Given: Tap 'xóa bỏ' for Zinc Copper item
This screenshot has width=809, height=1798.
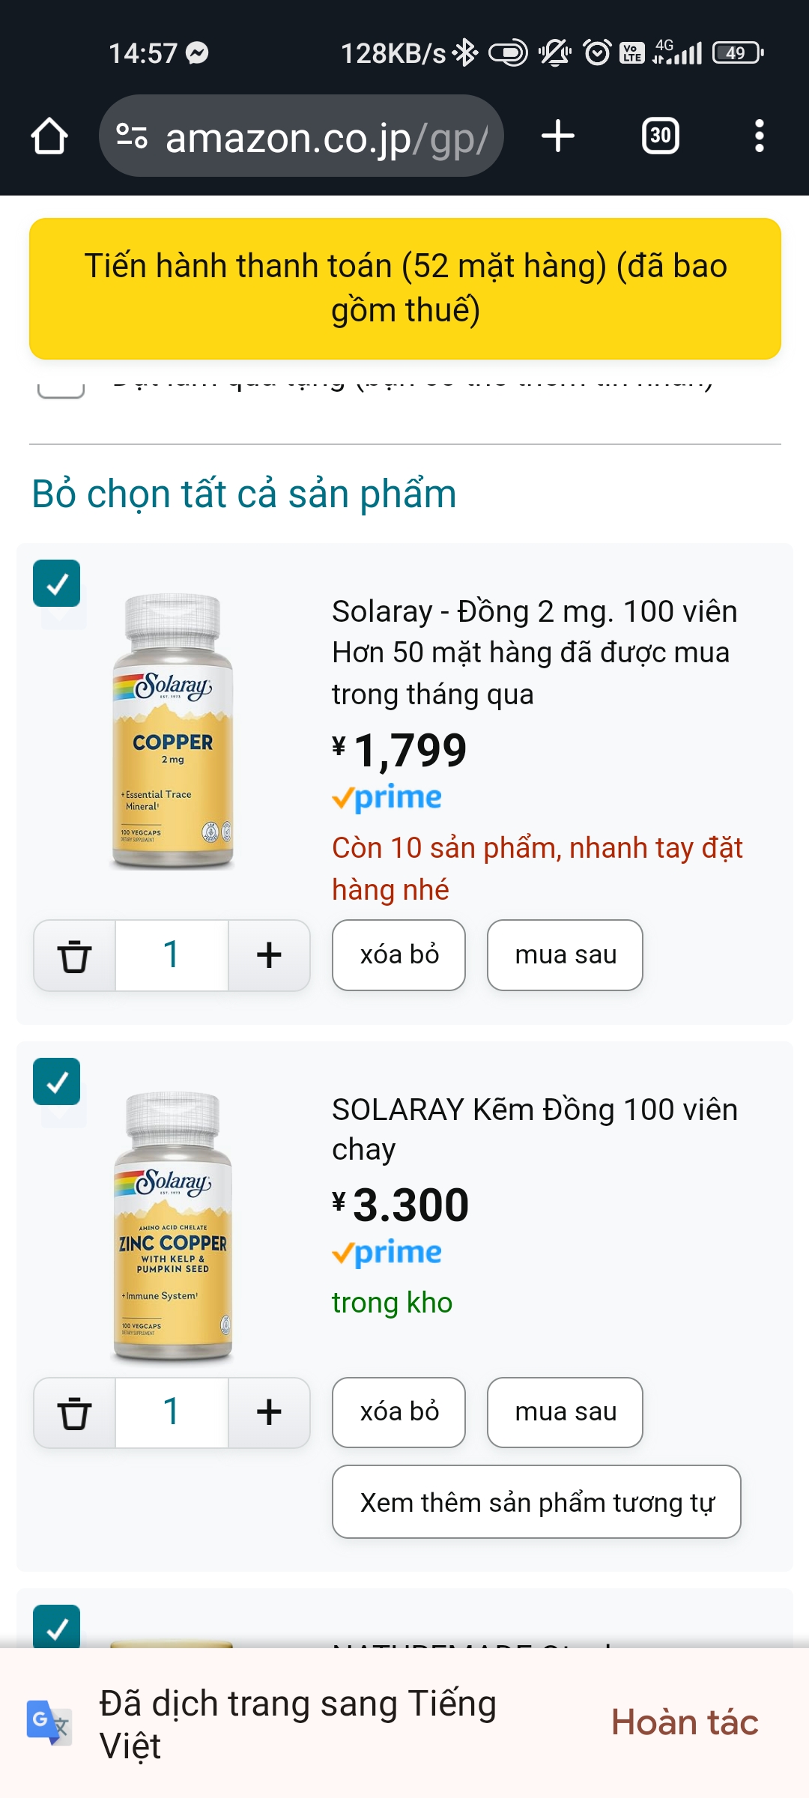Looking at the screenshot, I should click(399, 1412).
